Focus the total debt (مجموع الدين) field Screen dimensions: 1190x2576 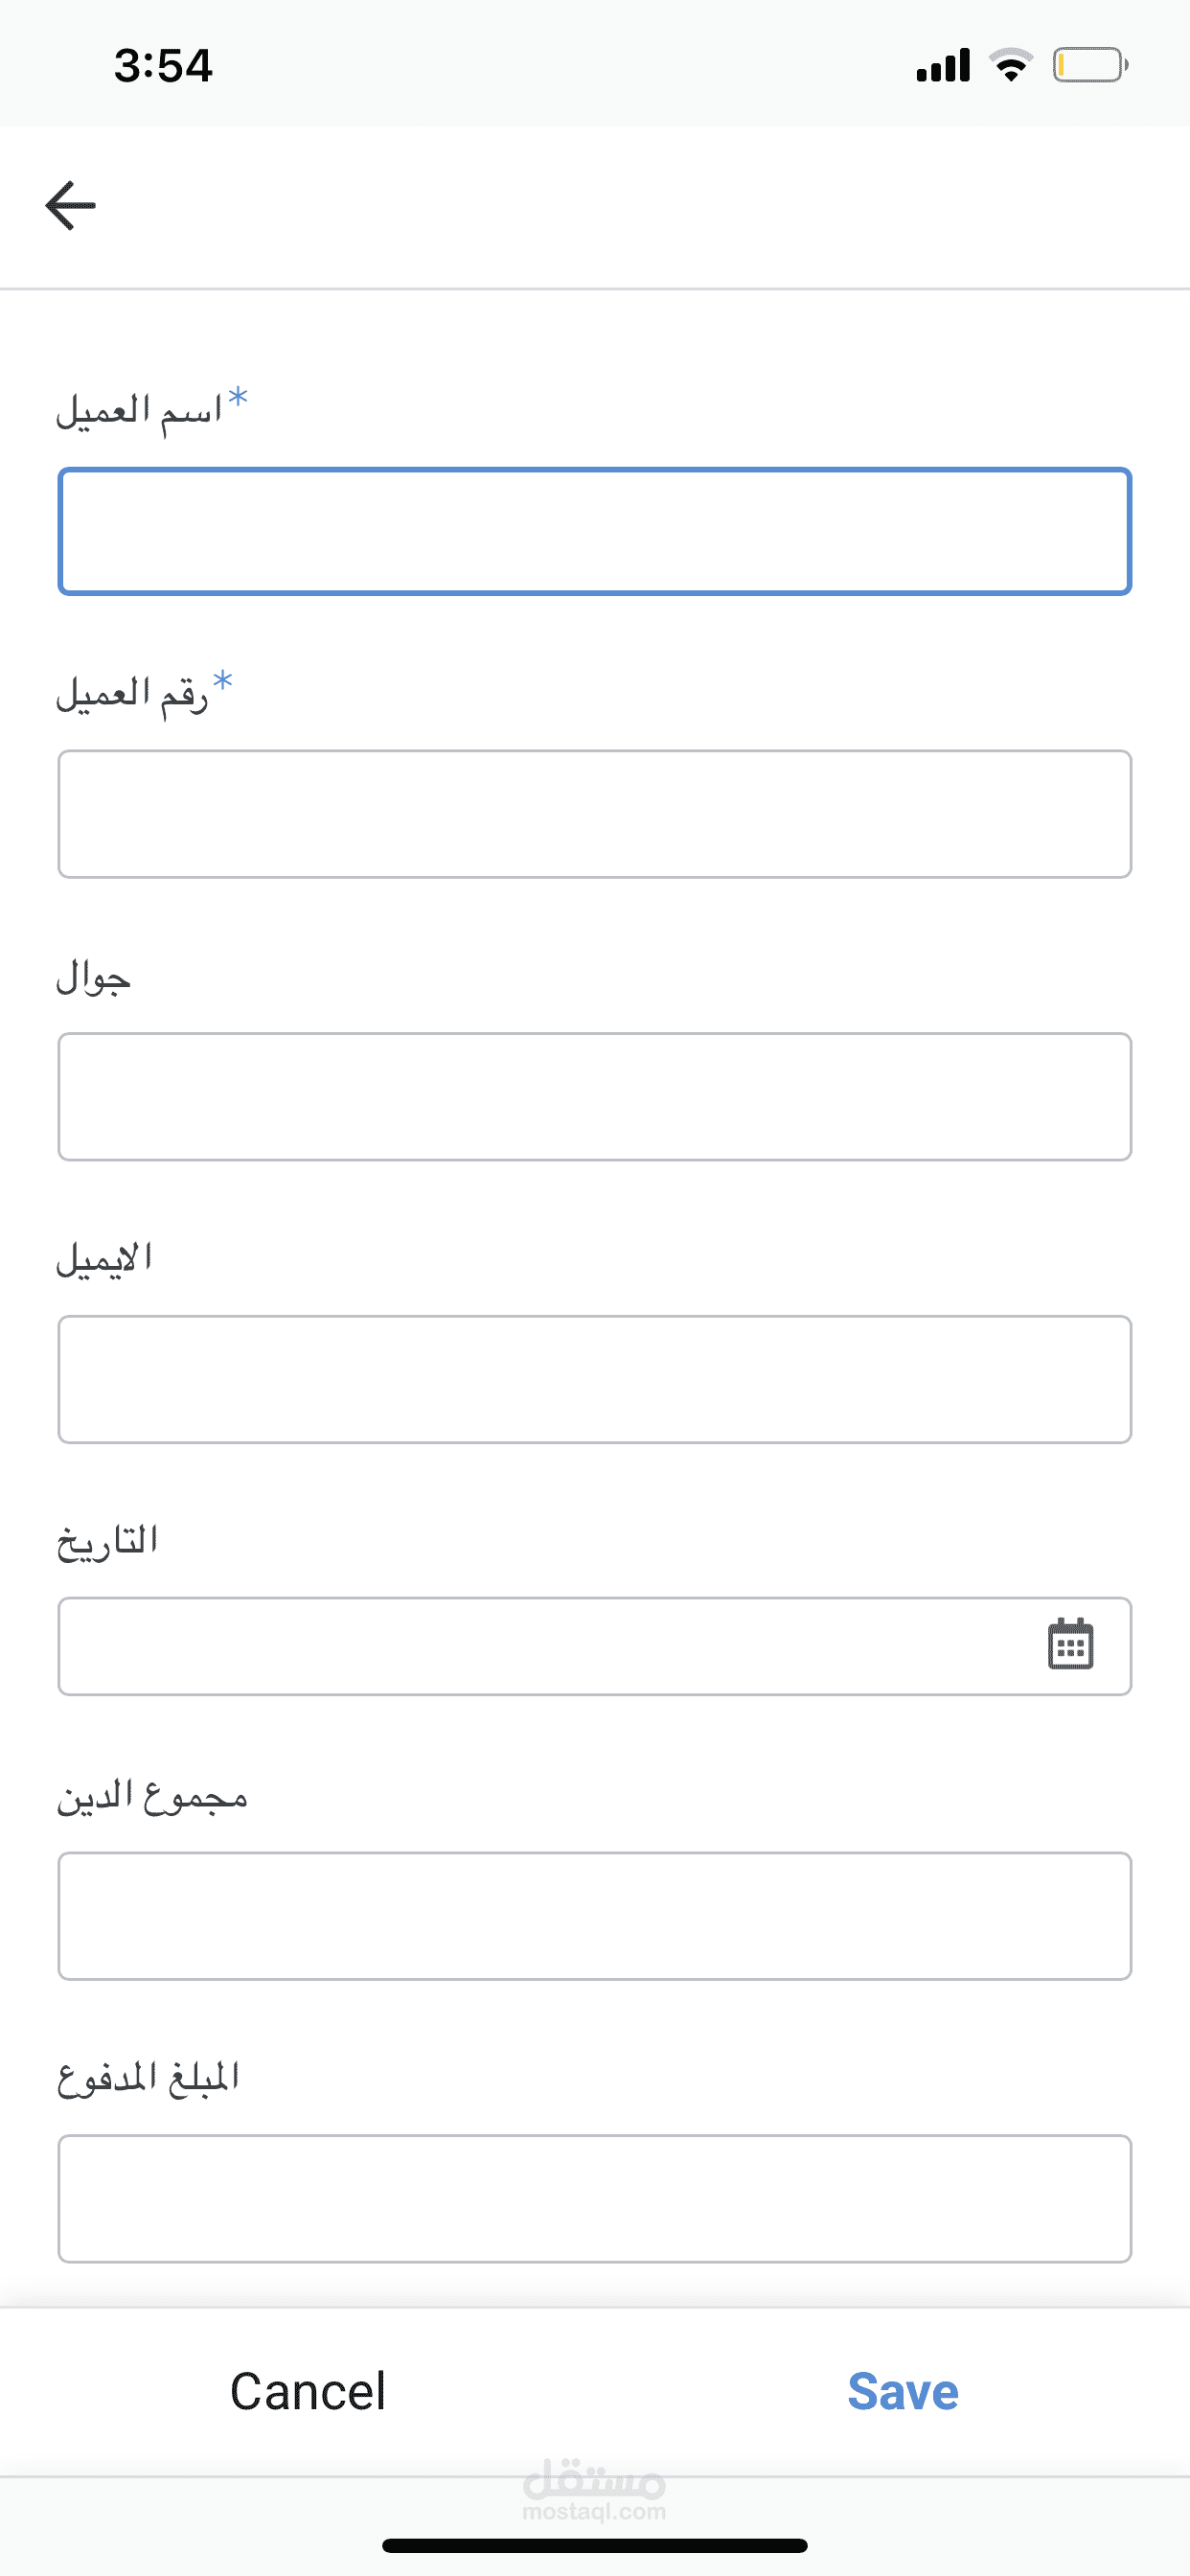[594, 1916]
